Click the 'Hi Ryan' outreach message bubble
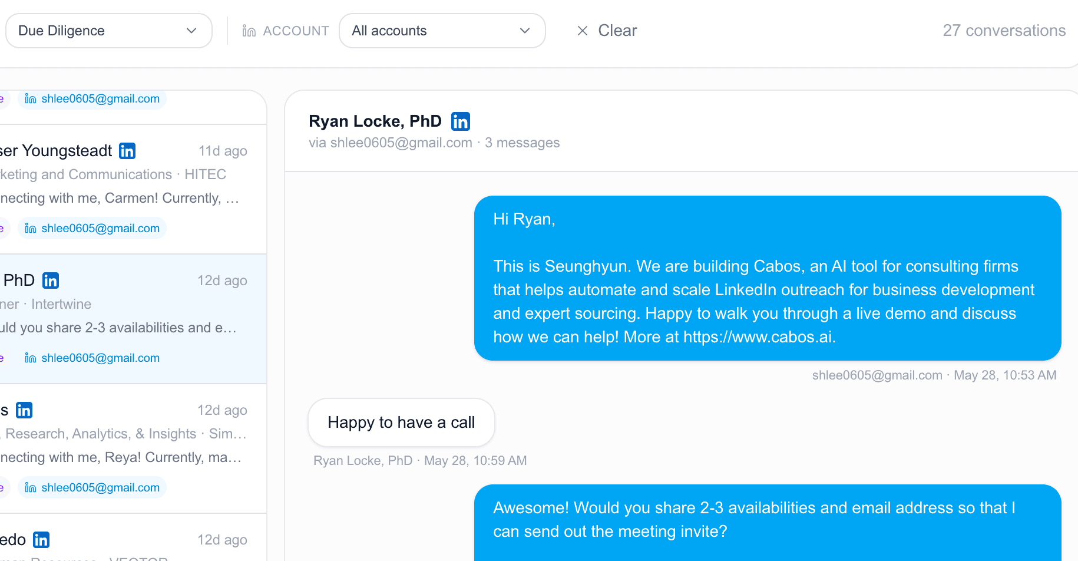This screenshot has height=561, width=1078. [768, 278]
